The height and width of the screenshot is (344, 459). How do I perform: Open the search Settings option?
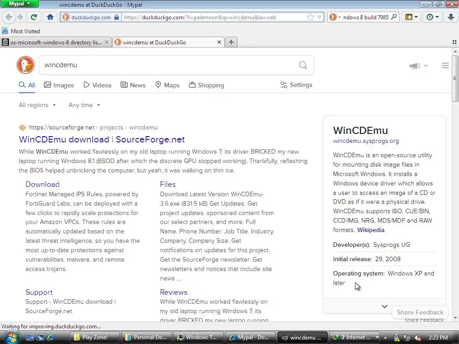(x=296, y=85)
